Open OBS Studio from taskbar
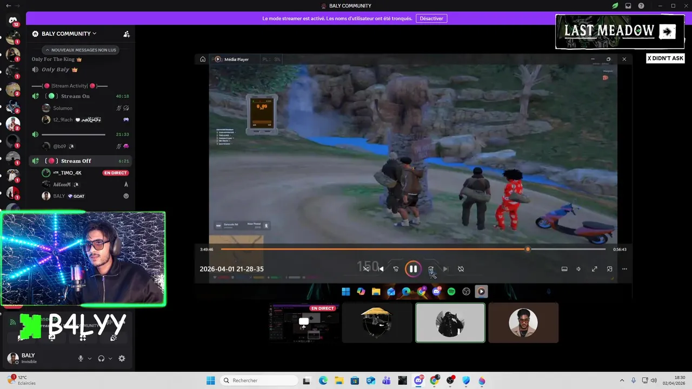Image resolution: width=692 pixels, height=389 pixels. click(450, 380)
